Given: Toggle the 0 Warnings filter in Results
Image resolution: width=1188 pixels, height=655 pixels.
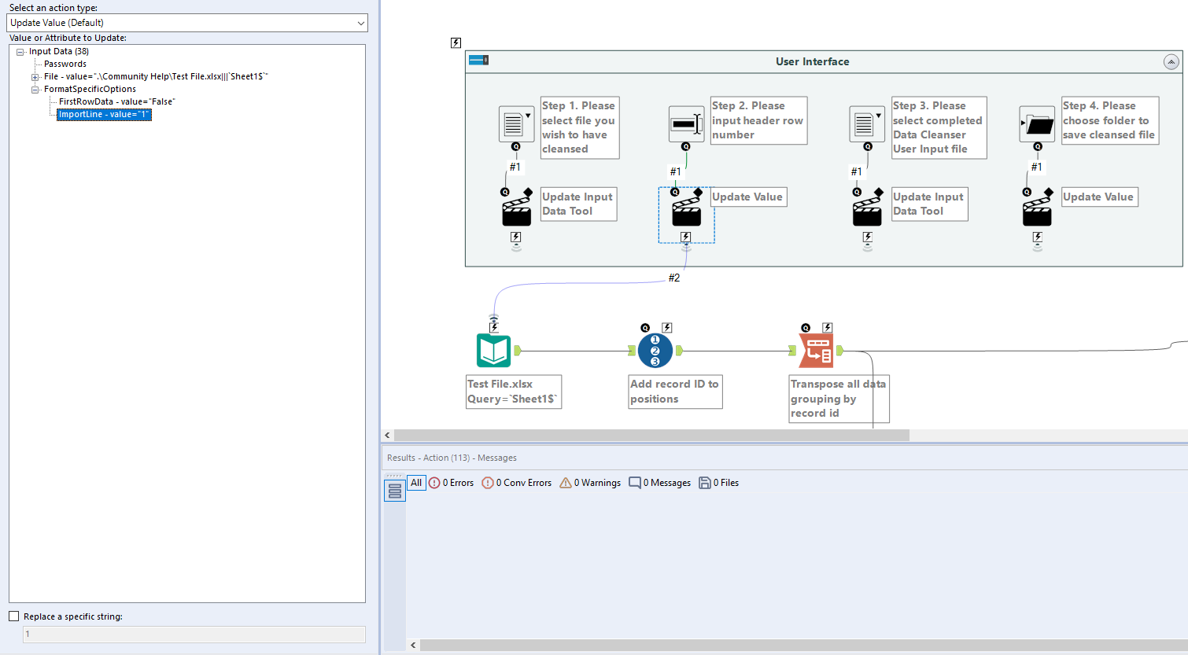Looking at the screenshot, I should (589, 482).
